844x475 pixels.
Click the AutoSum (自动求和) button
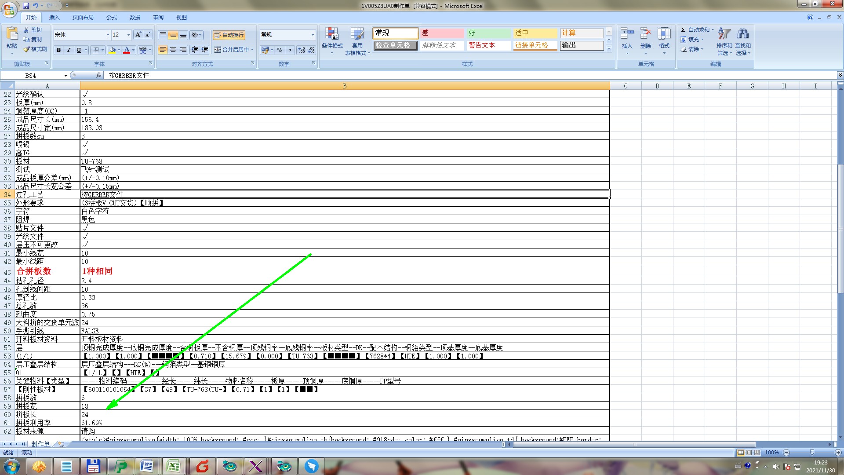pyautogui.click(x=695, y=29)
